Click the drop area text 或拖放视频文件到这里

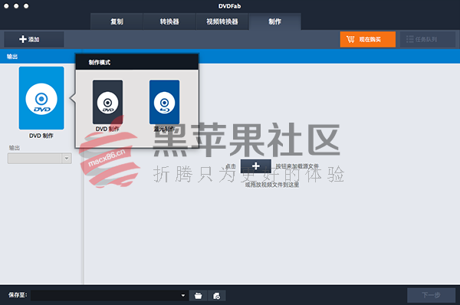coord(272,185)
